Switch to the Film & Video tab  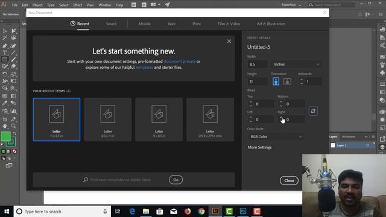(x=229, y=24)
